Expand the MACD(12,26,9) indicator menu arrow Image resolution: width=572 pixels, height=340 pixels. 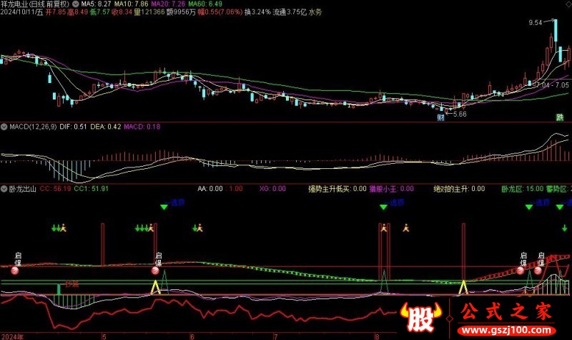pos(4,127)
